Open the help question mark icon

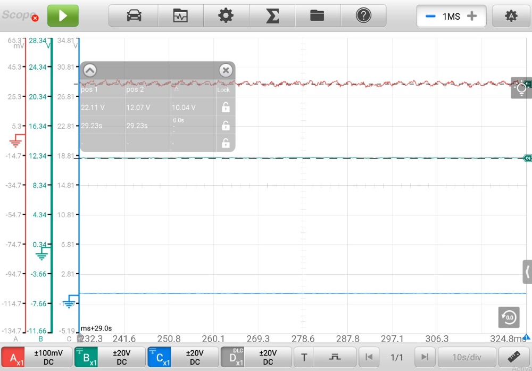pos(363,16)
